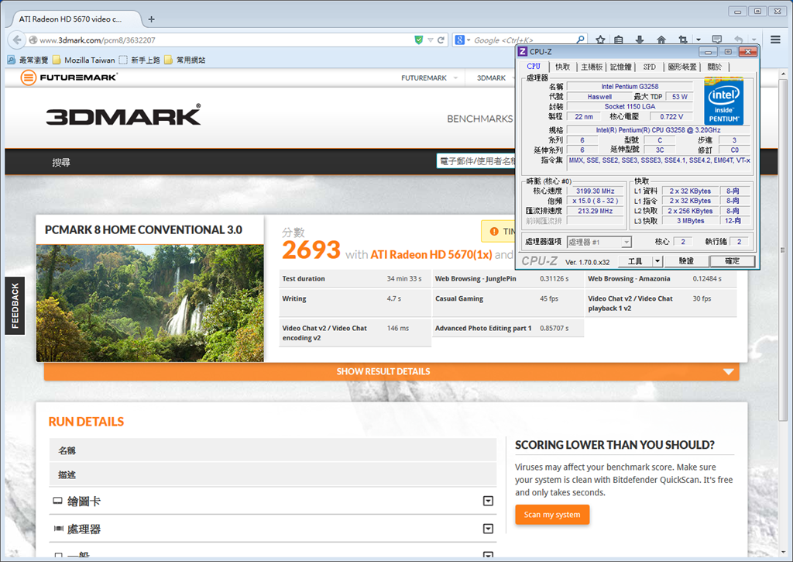
Task: Click the site identity globe icon in address bar
Action: tap(33, 40)
